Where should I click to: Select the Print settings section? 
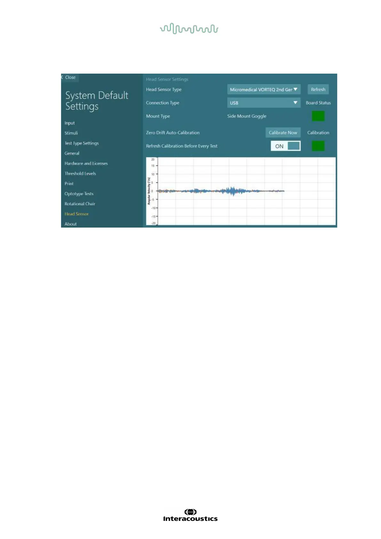click(x=69, y=183)
